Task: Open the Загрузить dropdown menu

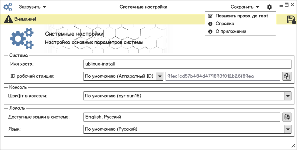Action: click(x=32, y=7)
